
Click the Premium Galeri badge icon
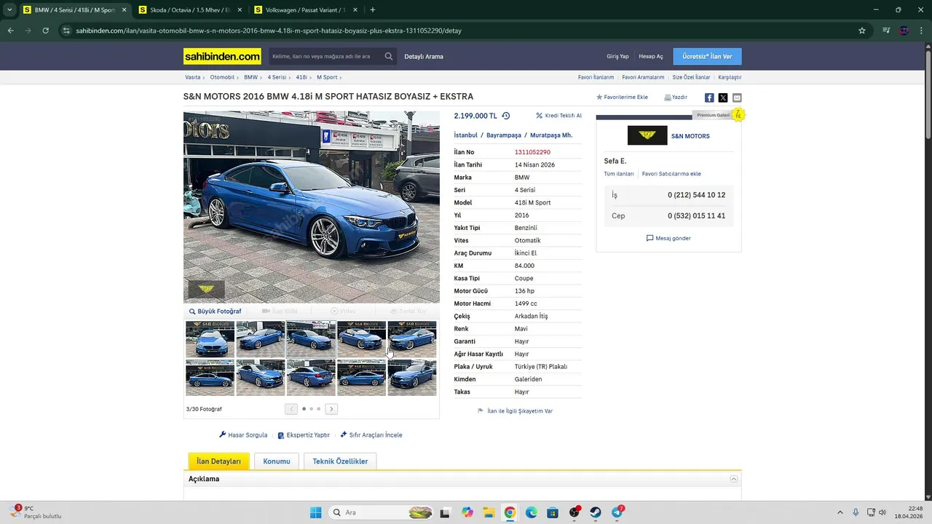738,115
